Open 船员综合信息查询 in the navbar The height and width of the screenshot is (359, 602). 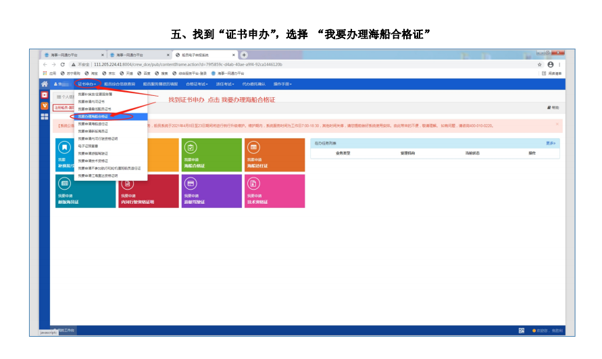[120, 84]
